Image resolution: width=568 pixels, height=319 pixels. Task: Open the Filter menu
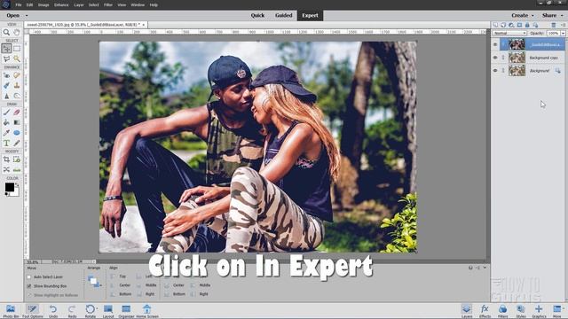pyautogui.click(x=108, y=5)
